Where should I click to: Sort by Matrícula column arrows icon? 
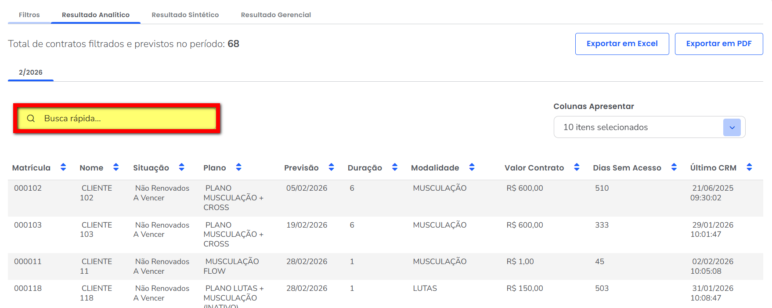(x=63, y=167)
